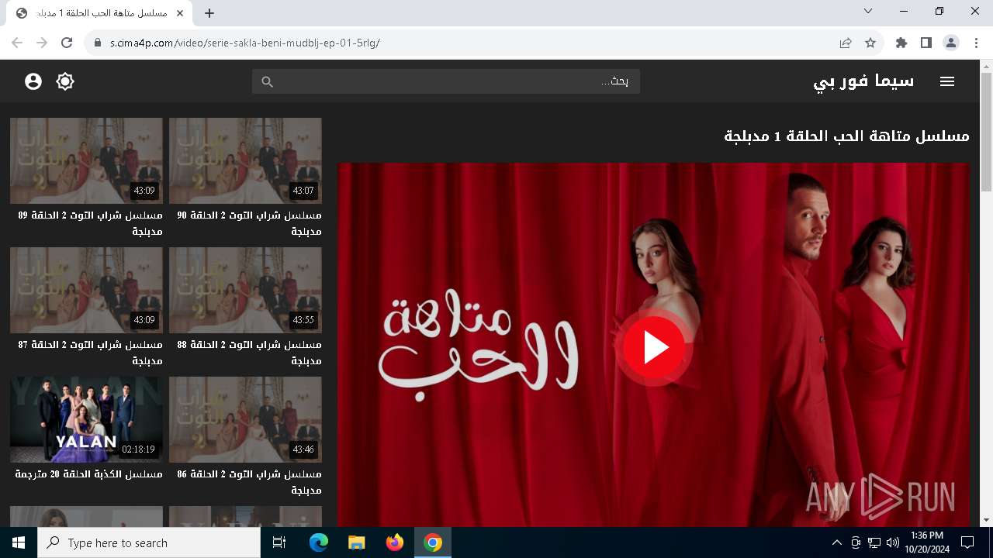Image resolution: width=993 pixels, height=558 pixels.
Task: Click scrollbar down arrow
Action: tap(986, 520)
